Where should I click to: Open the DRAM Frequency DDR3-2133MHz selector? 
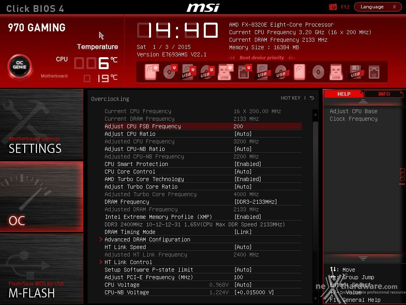(256, 202)
